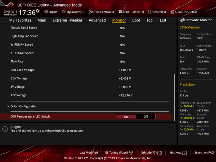Click the Prediction section heading

point(187,84)
